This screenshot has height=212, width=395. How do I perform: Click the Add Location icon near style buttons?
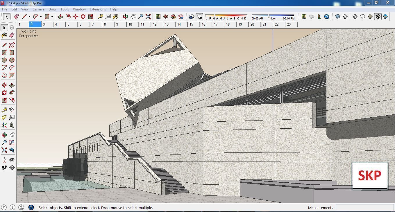pos(304,17)
